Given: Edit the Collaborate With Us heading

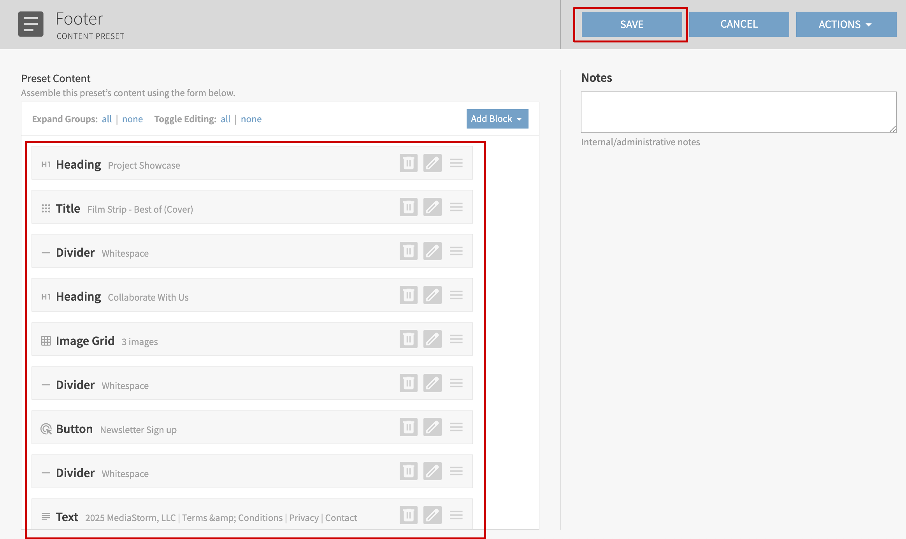Looking at the screenshot, I should 432,295.
